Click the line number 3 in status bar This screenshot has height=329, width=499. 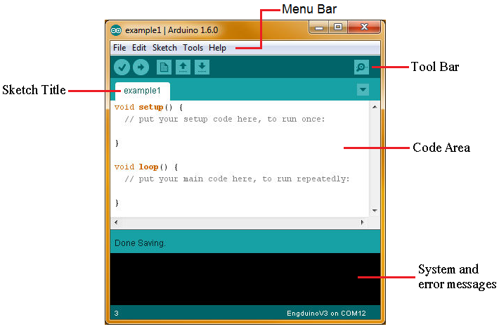[x=117, y=314]
